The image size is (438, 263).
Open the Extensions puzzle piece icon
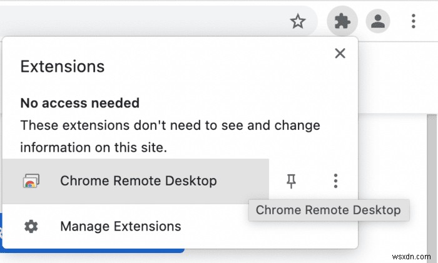click(342, 22)
